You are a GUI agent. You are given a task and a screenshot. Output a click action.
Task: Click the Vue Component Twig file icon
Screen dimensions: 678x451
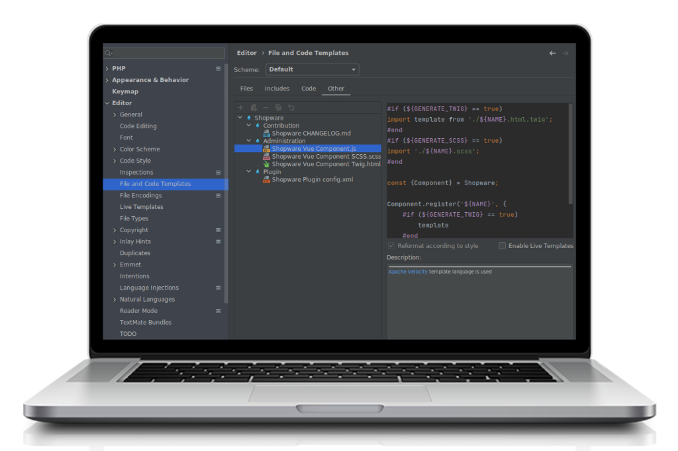[x=266, y=164]
